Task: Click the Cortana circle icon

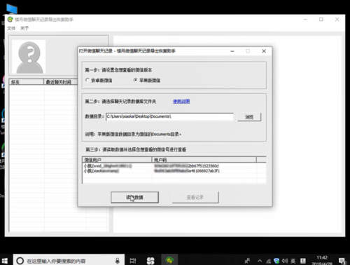Action: (x=20, y=261)
